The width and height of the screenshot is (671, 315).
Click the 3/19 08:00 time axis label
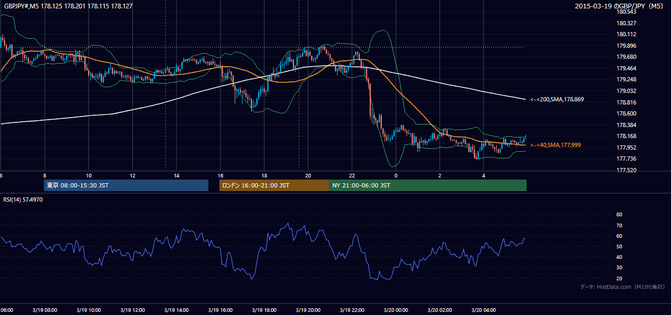pos(44,310)
